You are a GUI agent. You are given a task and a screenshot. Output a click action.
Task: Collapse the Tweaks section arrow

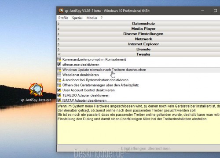click(59, 54)
